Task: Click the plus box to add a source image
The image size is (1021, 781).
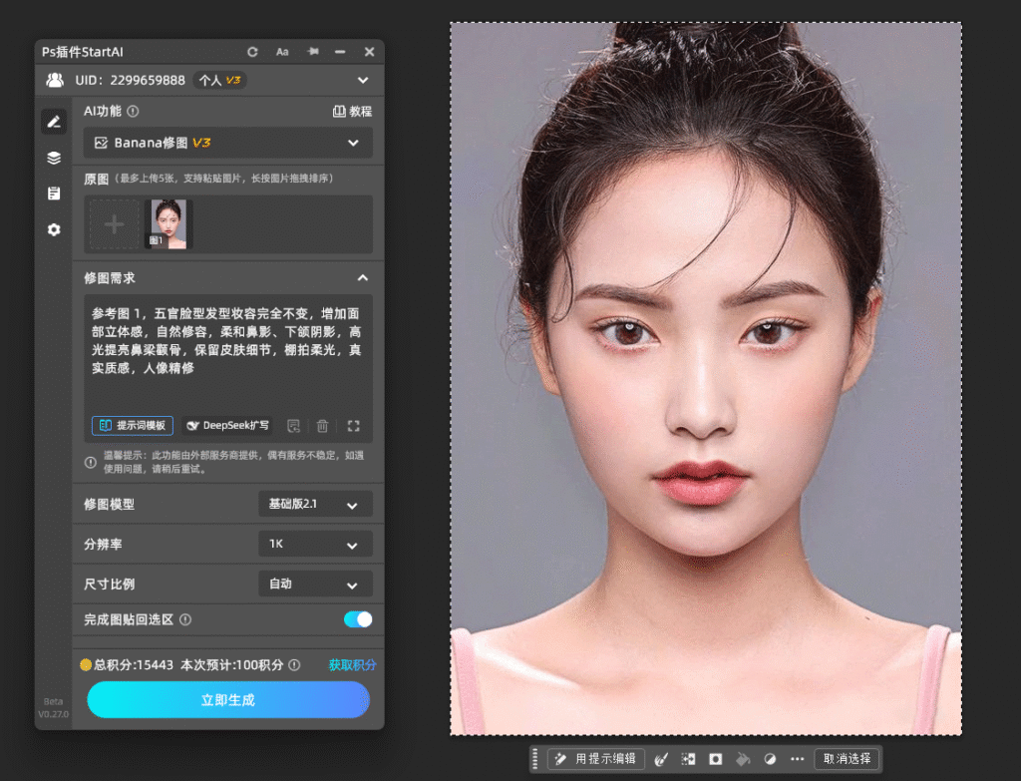Action: click(114, 224)
